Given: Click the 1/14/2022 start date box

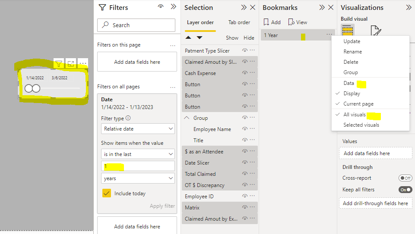Looking at the screenshot, I should point(35,78).
